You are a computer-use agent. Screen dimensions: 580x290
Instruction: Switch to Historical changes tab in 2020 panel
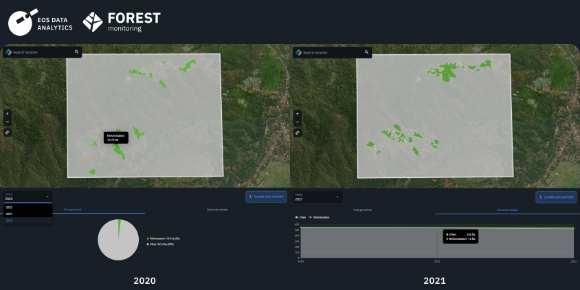(217, 210)
